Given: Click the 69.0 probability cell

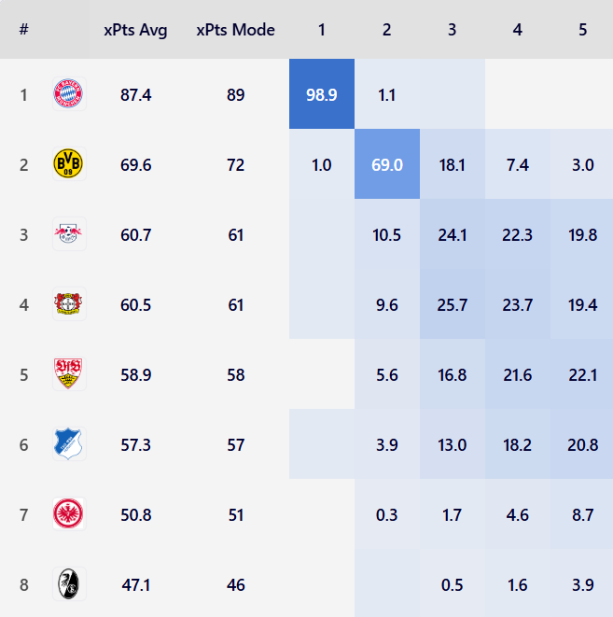Looking at the screenshot, I should [387, 164].
